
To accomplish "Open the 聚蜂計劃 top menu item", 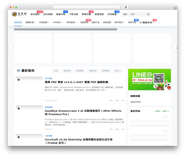I will coord(86,14).
